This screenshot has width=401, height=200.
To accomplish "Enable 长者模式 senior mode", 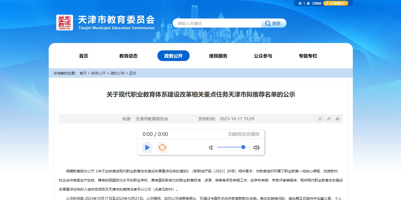I will click(336, 3).
